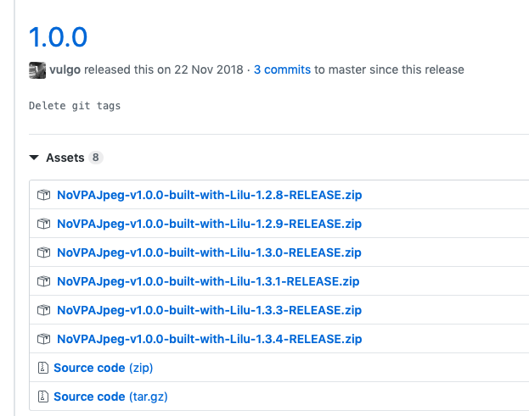Click zip file icon beside Source code (zip)
Image resolution: width=529 pixels, height=416 pixels.
click(42, 368)
